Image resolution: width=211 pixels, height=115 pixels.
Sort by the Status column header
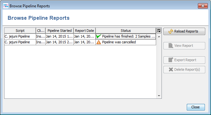pyautogui.click(x=126, y=31)
